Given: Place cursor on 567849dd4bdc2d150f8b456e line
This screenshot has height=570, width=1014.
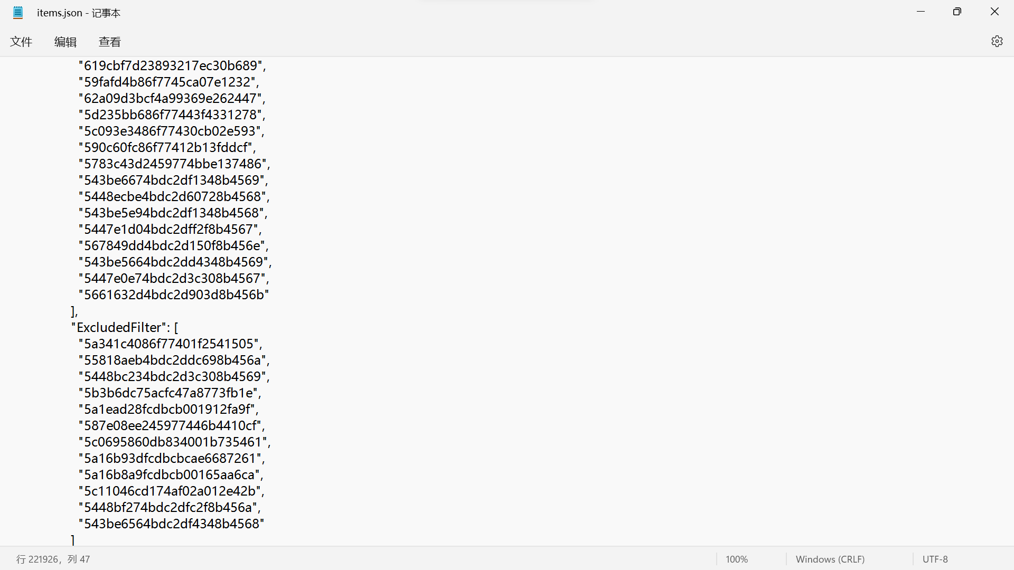Looking at the screenshot, I should (173, 245).
